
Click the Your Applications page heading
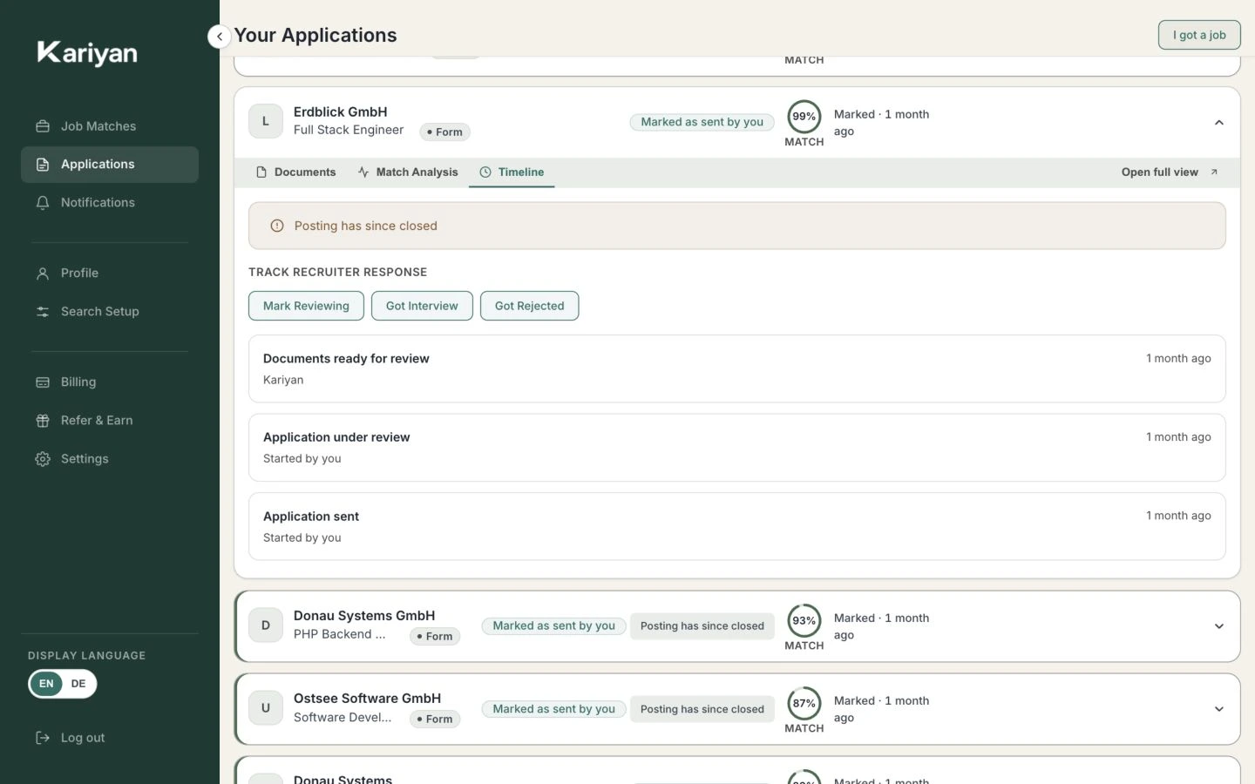[315, 36]
